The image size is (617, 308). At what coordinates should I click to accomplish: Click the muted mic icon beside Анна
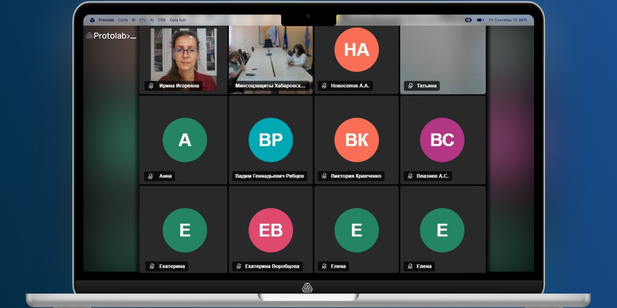[151, 176]
